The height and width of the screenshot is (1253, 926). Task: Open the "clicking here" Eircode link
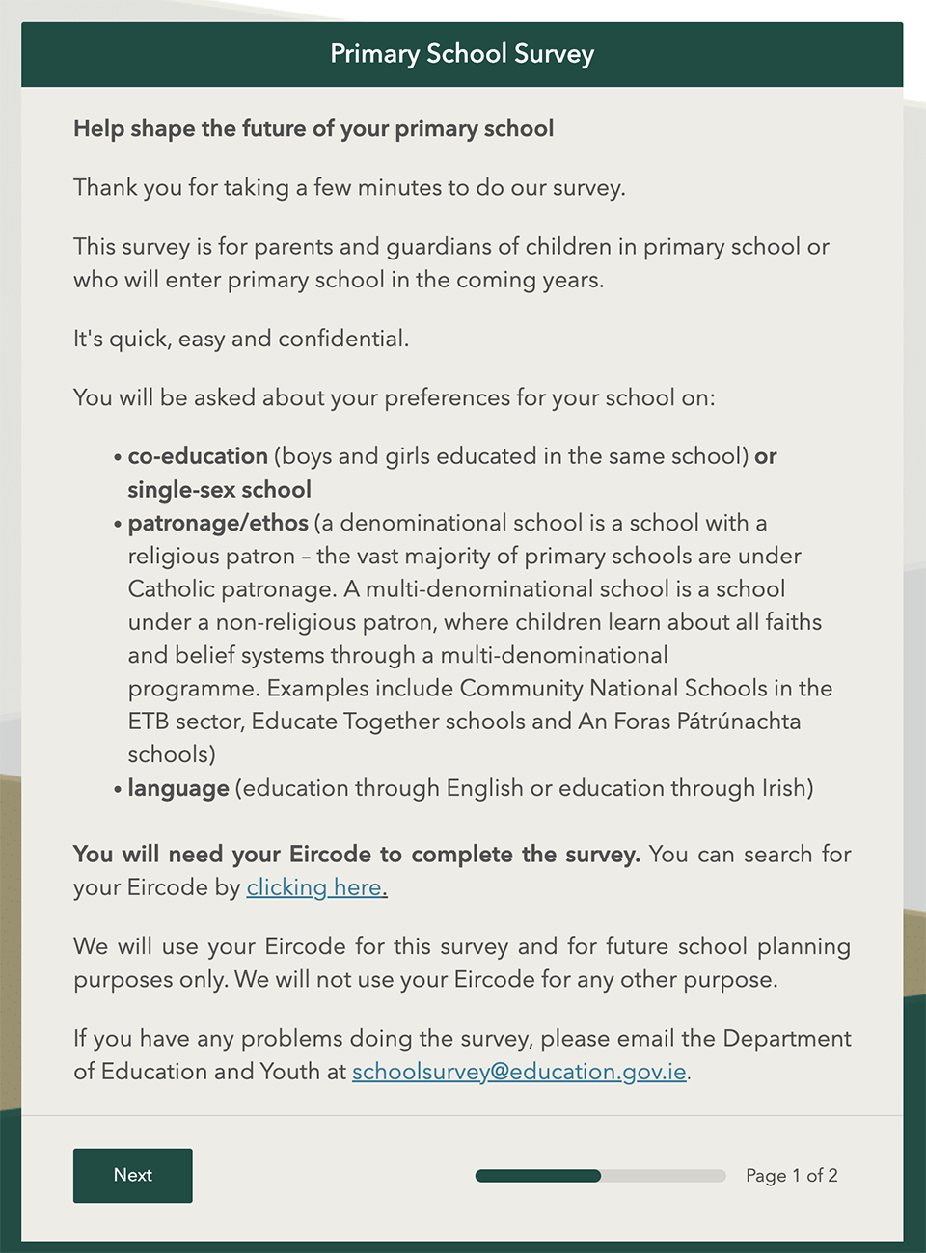(x=316, y=887)
